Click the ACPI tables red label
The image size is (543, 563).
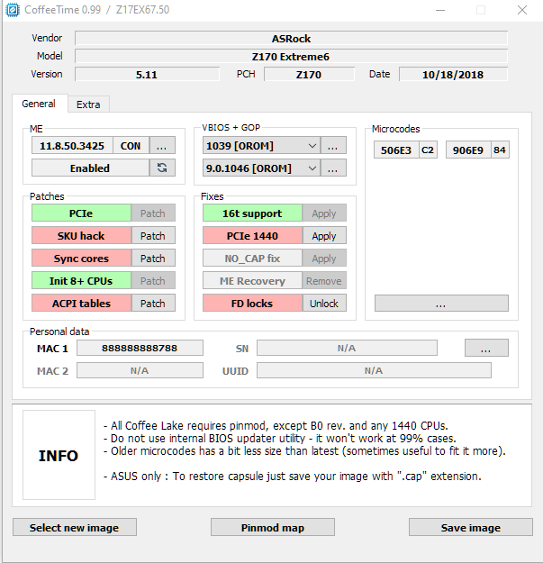point(81,304)
